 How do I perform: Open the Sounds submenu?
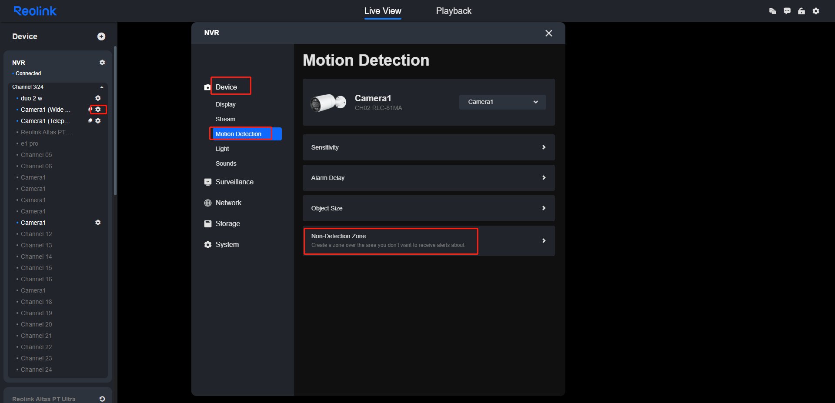click(x=226, y=163)
